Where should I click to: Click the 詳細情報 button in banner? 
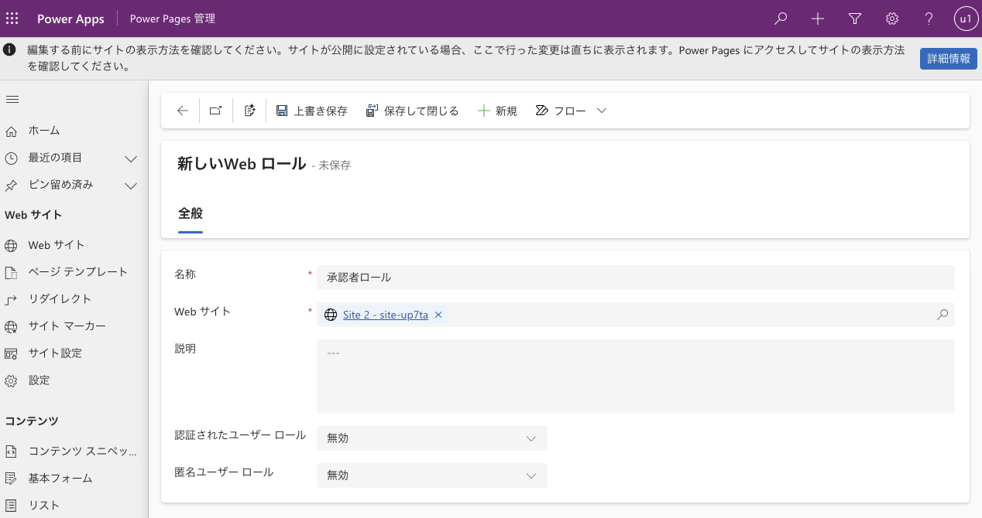(948, 59)
